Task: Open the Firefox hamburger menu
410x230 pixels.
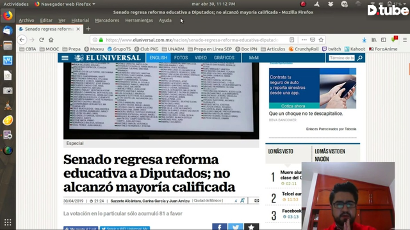Action: [405, 40]
